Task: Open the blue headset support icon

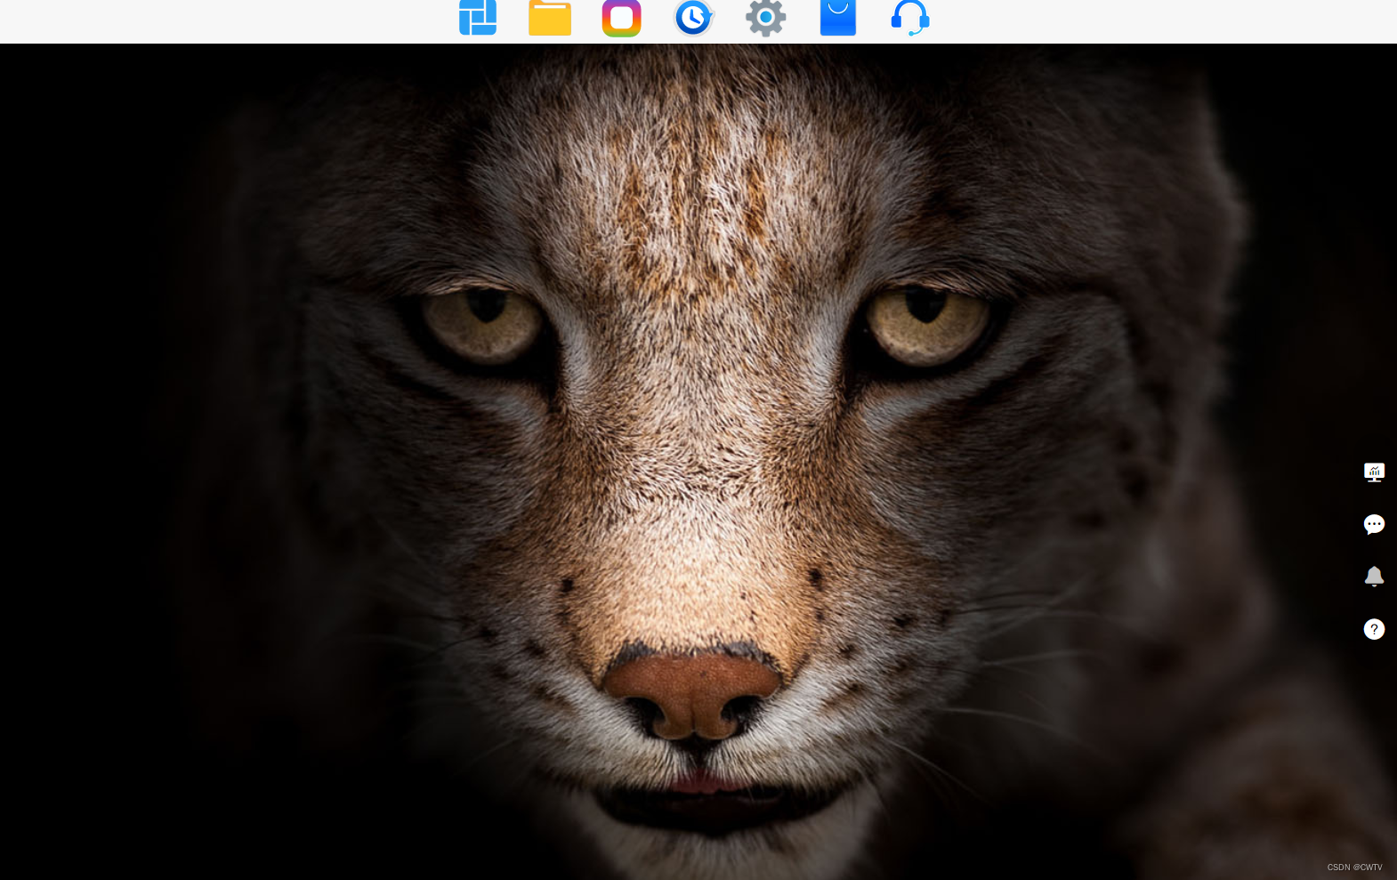Action: pos(910,17)
